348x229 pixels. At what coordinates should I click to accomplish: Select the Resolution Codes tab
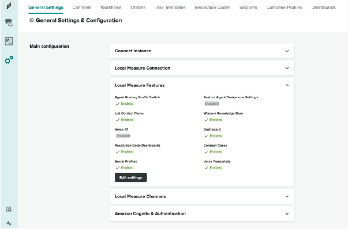(x=212, y=7)
